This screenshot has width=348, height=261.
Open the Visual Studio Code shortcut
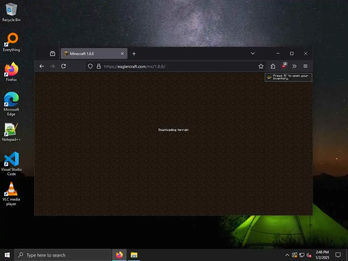[x=11, y=164]
